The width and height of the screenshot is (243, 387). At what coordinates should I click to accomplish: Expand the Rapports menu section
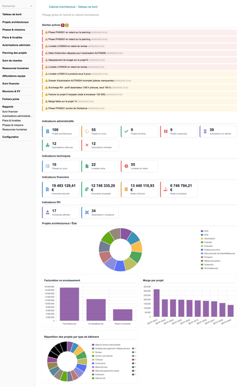point(8,106)
